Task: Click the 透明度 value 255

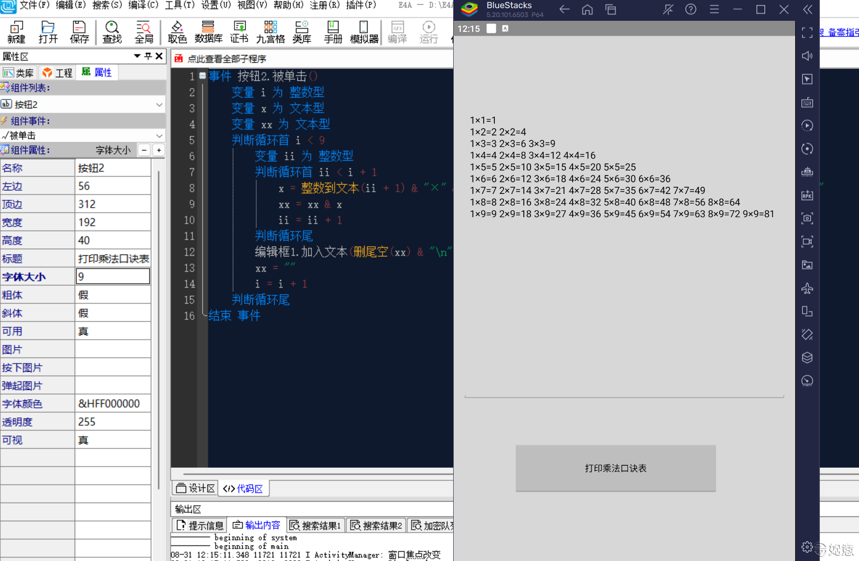Action: pyautogui.click(x=113, y=422)
